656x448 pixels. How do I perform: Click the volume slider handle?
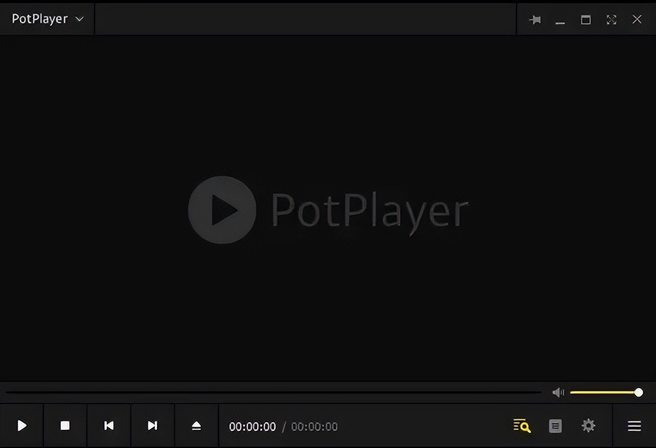[x=638, y=393]
